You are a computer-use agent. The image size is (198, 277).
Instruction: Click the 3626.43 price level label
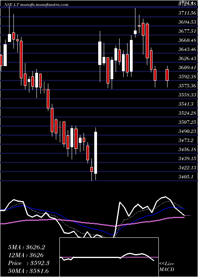tap(187, 59)
